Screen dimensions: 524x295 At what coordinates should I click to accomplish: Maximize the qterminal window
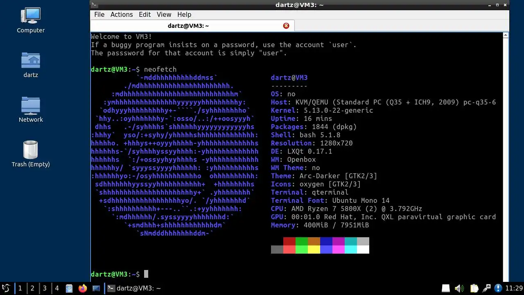497,5
